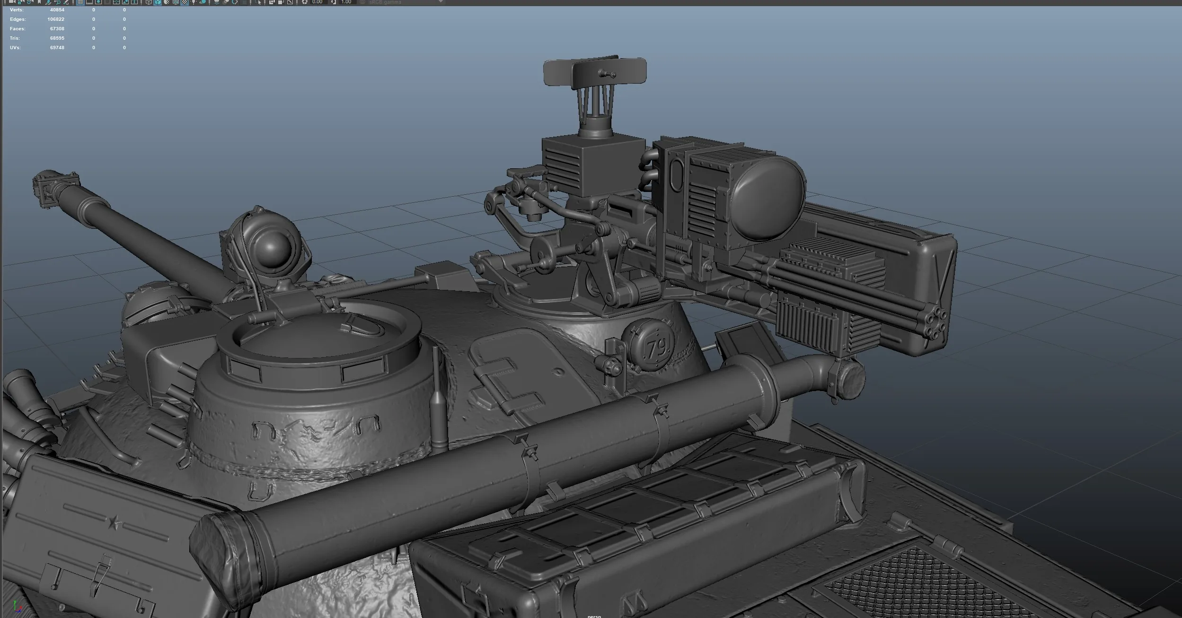Click the 2D Pan/Zoom icon

click(58, 2)
